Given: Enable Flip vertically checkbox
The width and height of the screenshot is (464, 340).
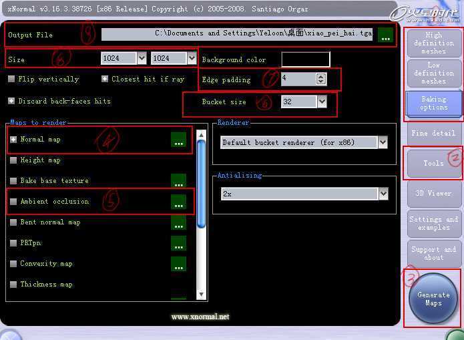Looking at the screenshot, I should point(11,79).
